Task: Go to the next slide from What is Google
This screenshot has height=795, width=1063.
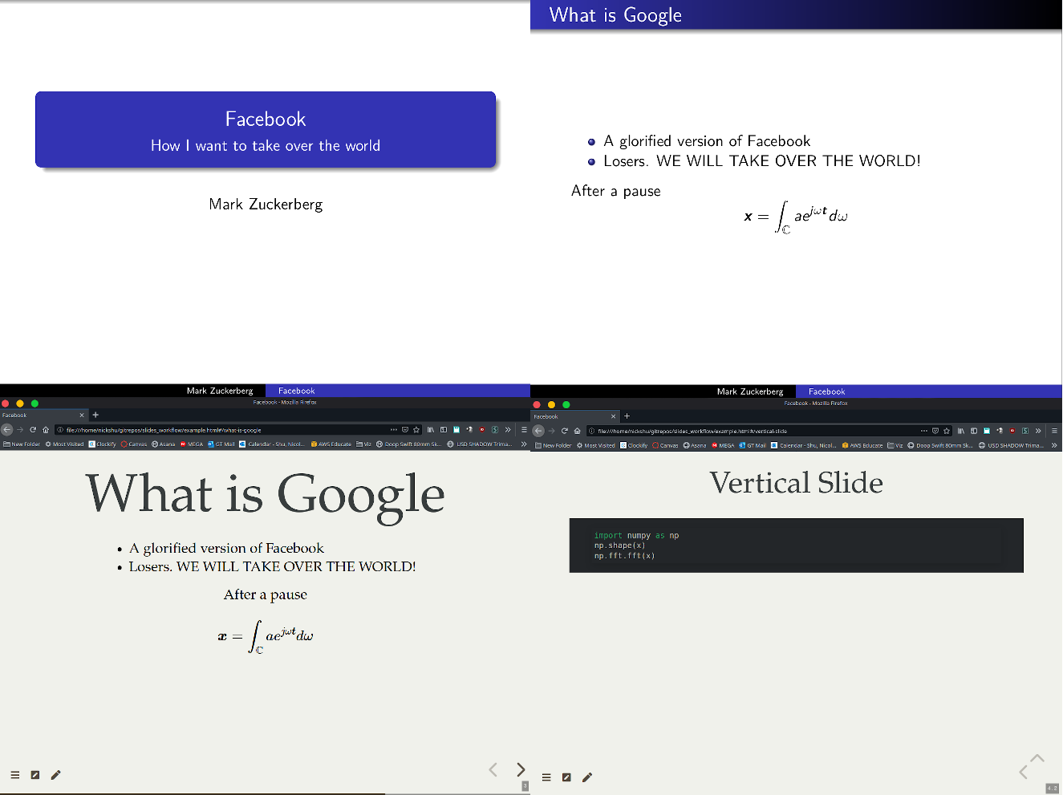Action: (521, 769)
